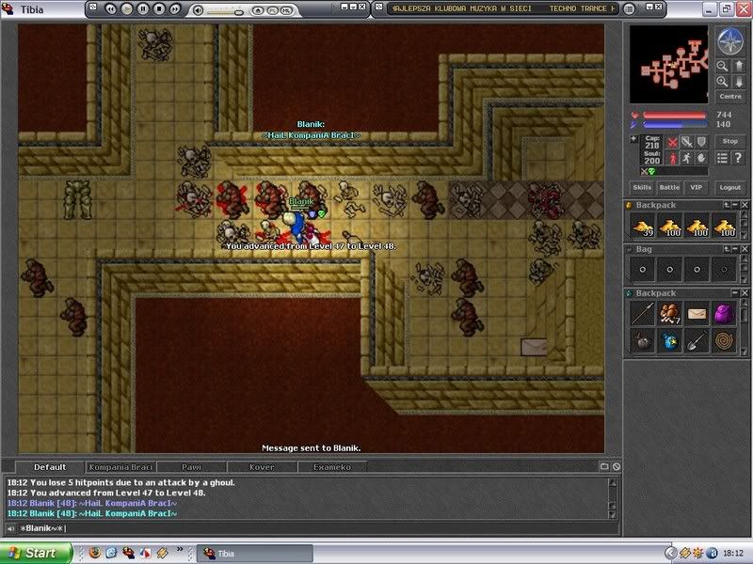This screenshot has height=564, width=753.
Task: Click the media player Previous track button
Action: [x=110, y=8]
